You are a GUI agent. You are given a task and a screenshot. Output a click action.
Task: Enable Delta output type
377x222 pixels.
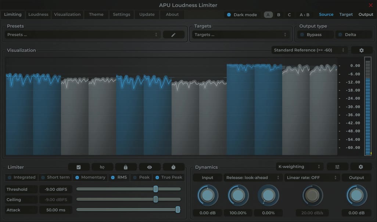pyautogui.click(x=353, y=35)
